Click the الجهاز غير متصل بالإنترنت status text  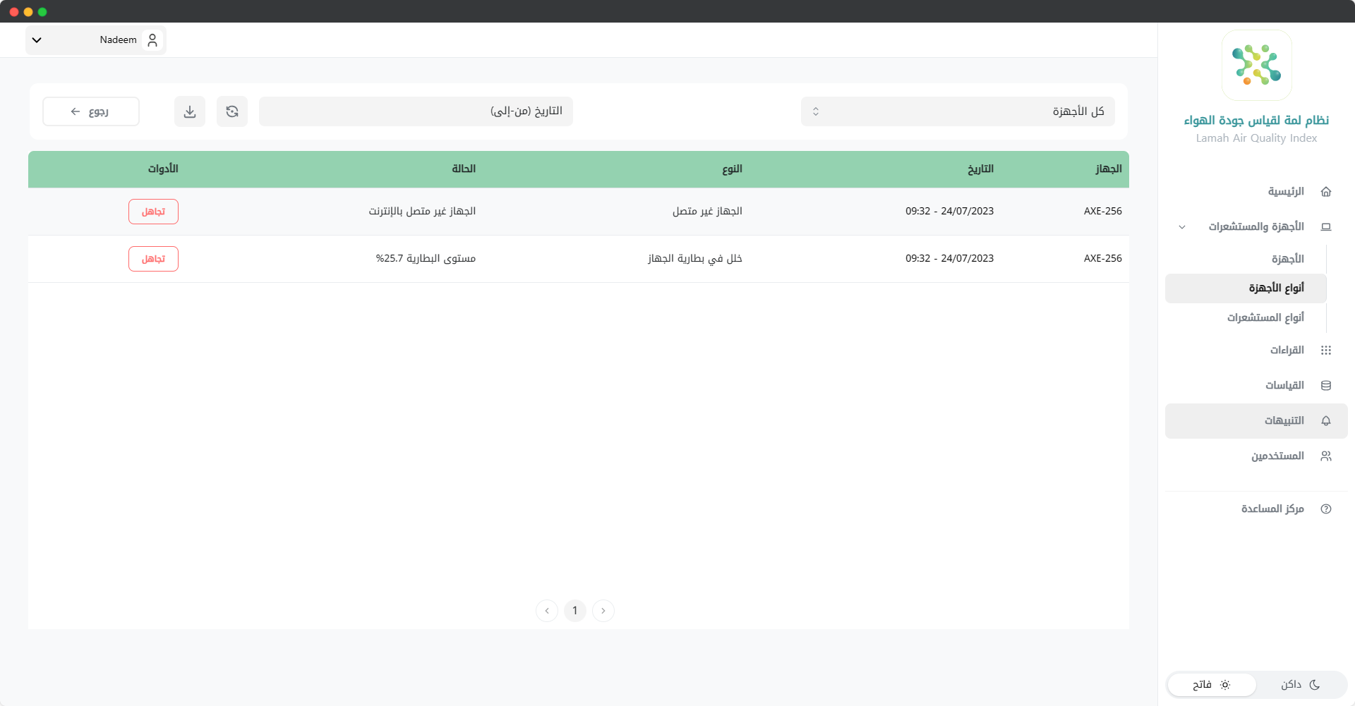point(422,212)
